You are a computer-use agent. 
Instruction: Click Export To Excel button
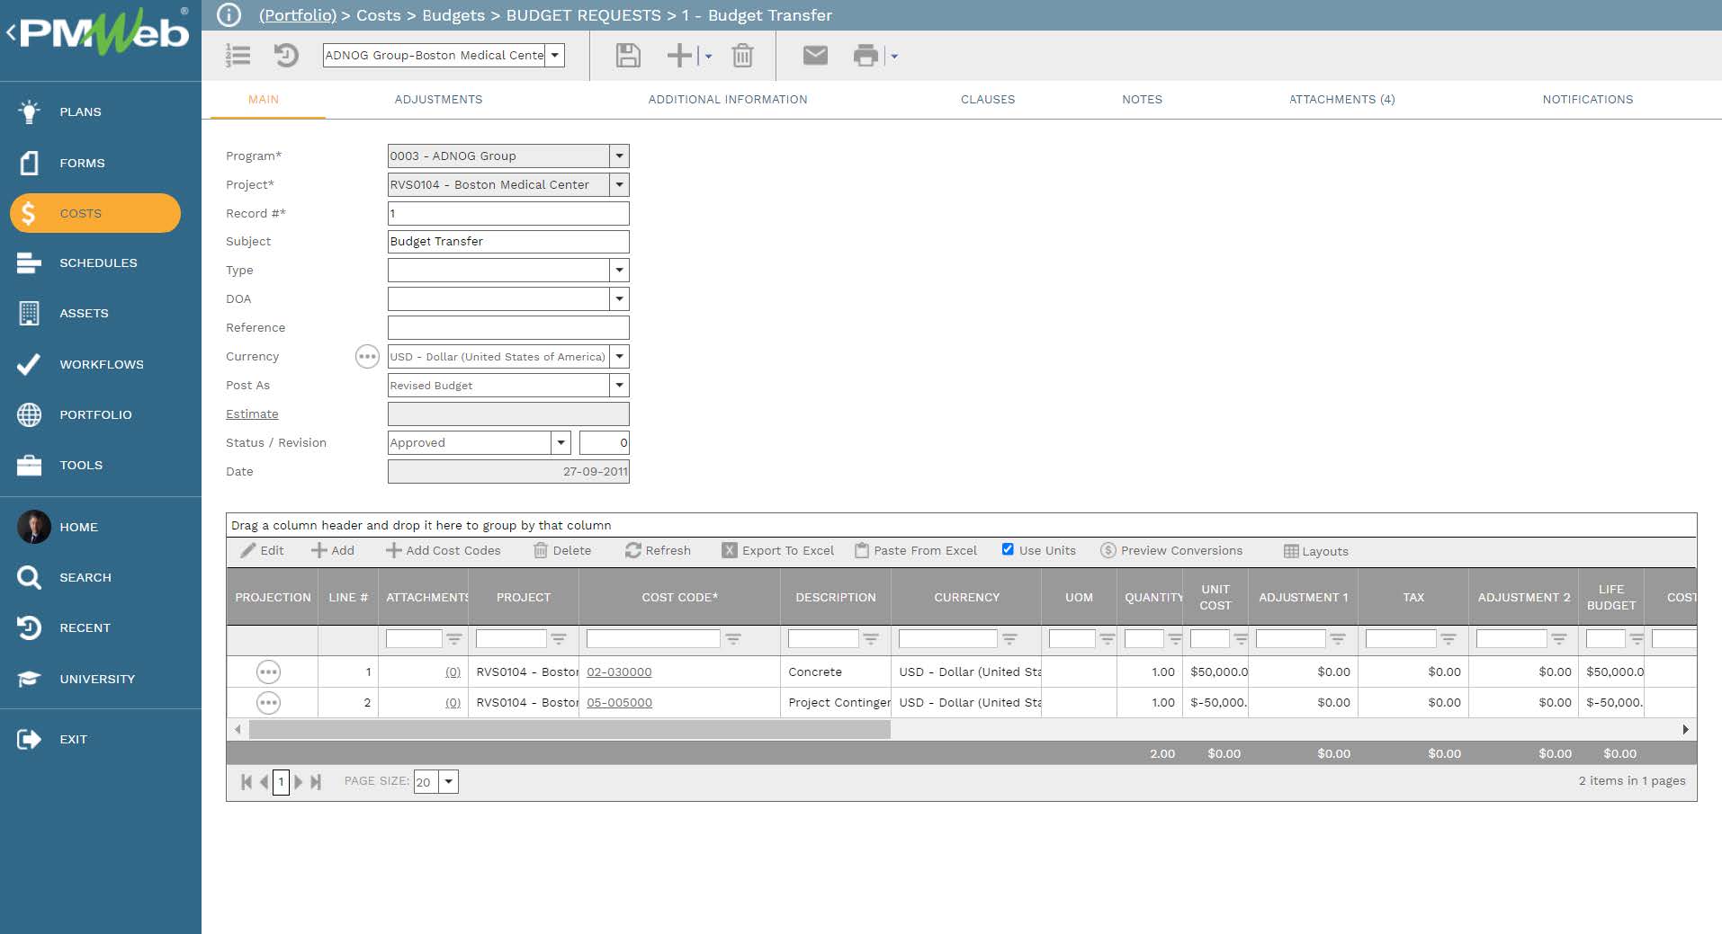(x=778, y=550)
